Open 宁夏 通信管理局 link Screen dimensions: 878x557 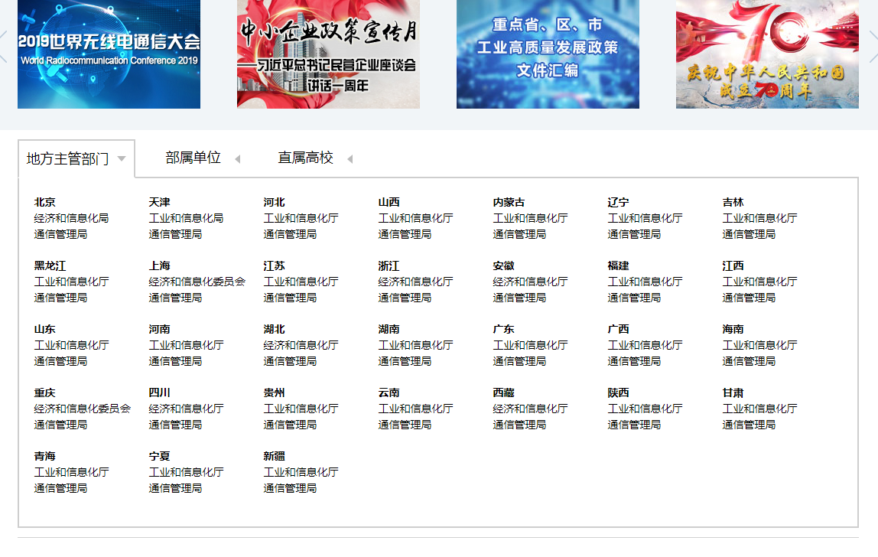pyautogui.click(x=175, y=489)
